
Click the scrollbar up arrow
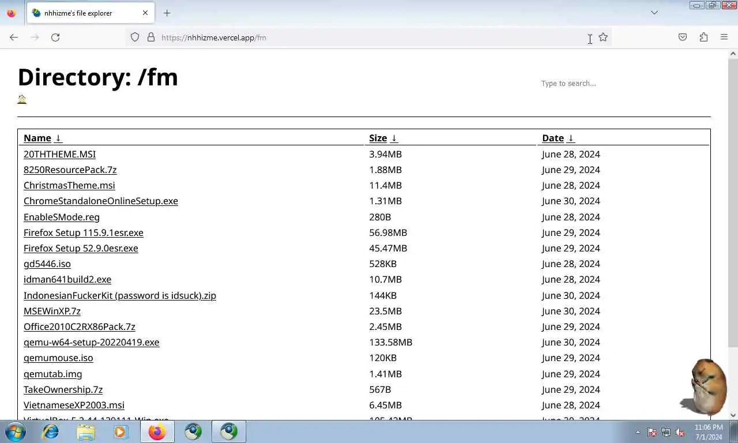coord(733,54)
